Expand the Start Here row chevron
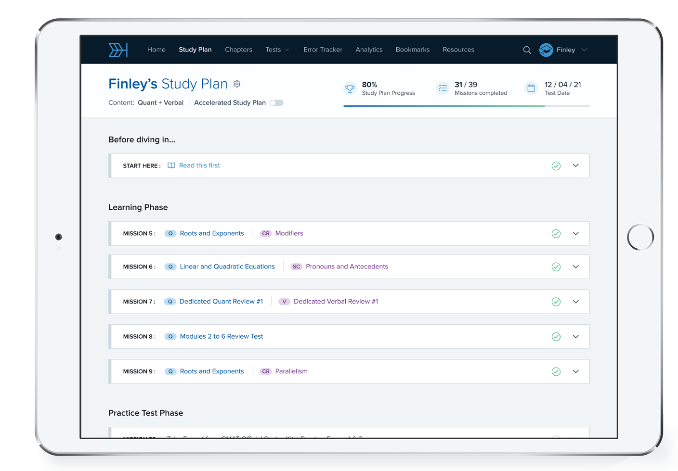 tap(575, 165)
